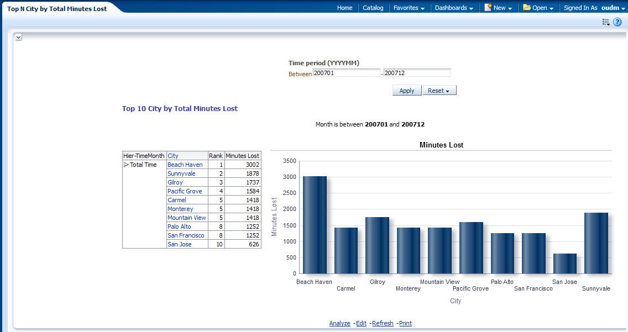
Task: Open Mountain View city link in table
Action: coord(187,217)
